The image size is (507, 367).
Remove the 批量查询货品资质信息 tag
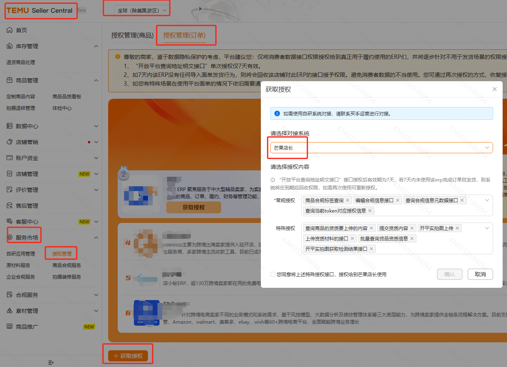[412, 238]
